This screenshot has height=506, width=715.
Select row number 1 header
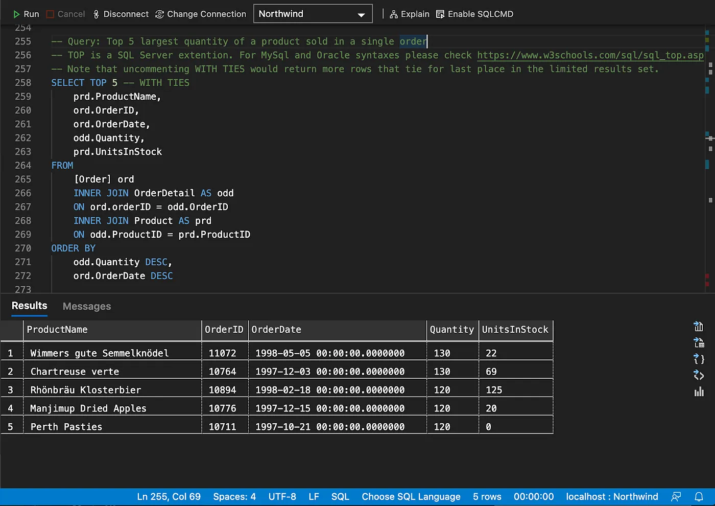point(11,353)
